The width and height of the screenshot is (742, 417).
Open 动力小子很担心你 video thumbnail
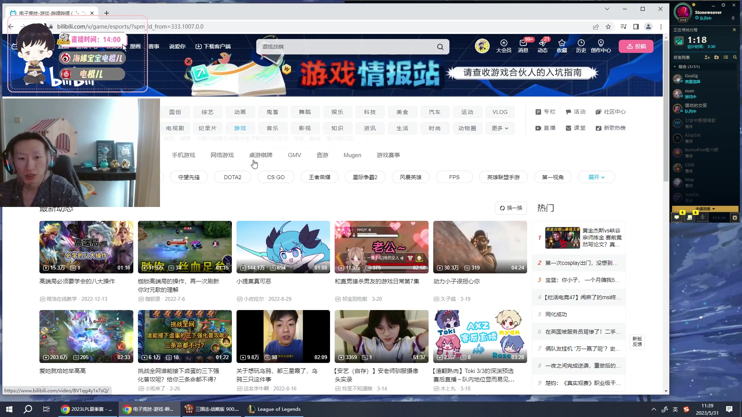480,247
